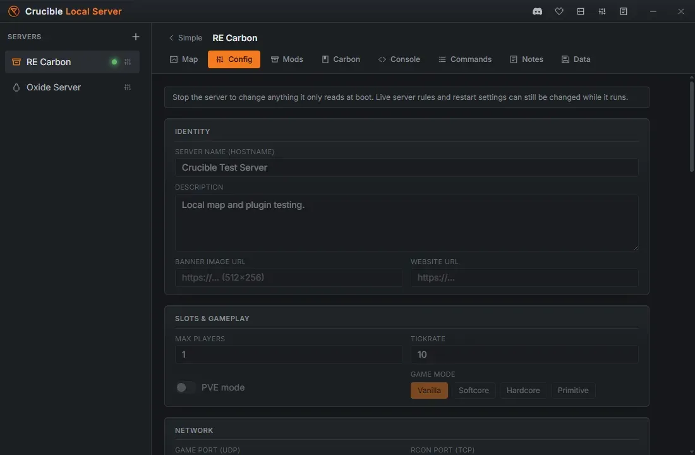Click the stop-the-server notice banner
Screen dimensions: 695x455
(x=406, y=97)
